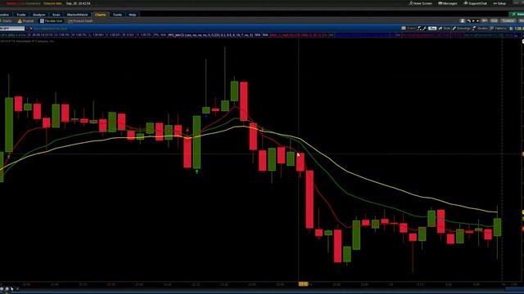524x294 pixels.
Task: Click the chart settings wrench icon
Action: (x=425, y=29)
